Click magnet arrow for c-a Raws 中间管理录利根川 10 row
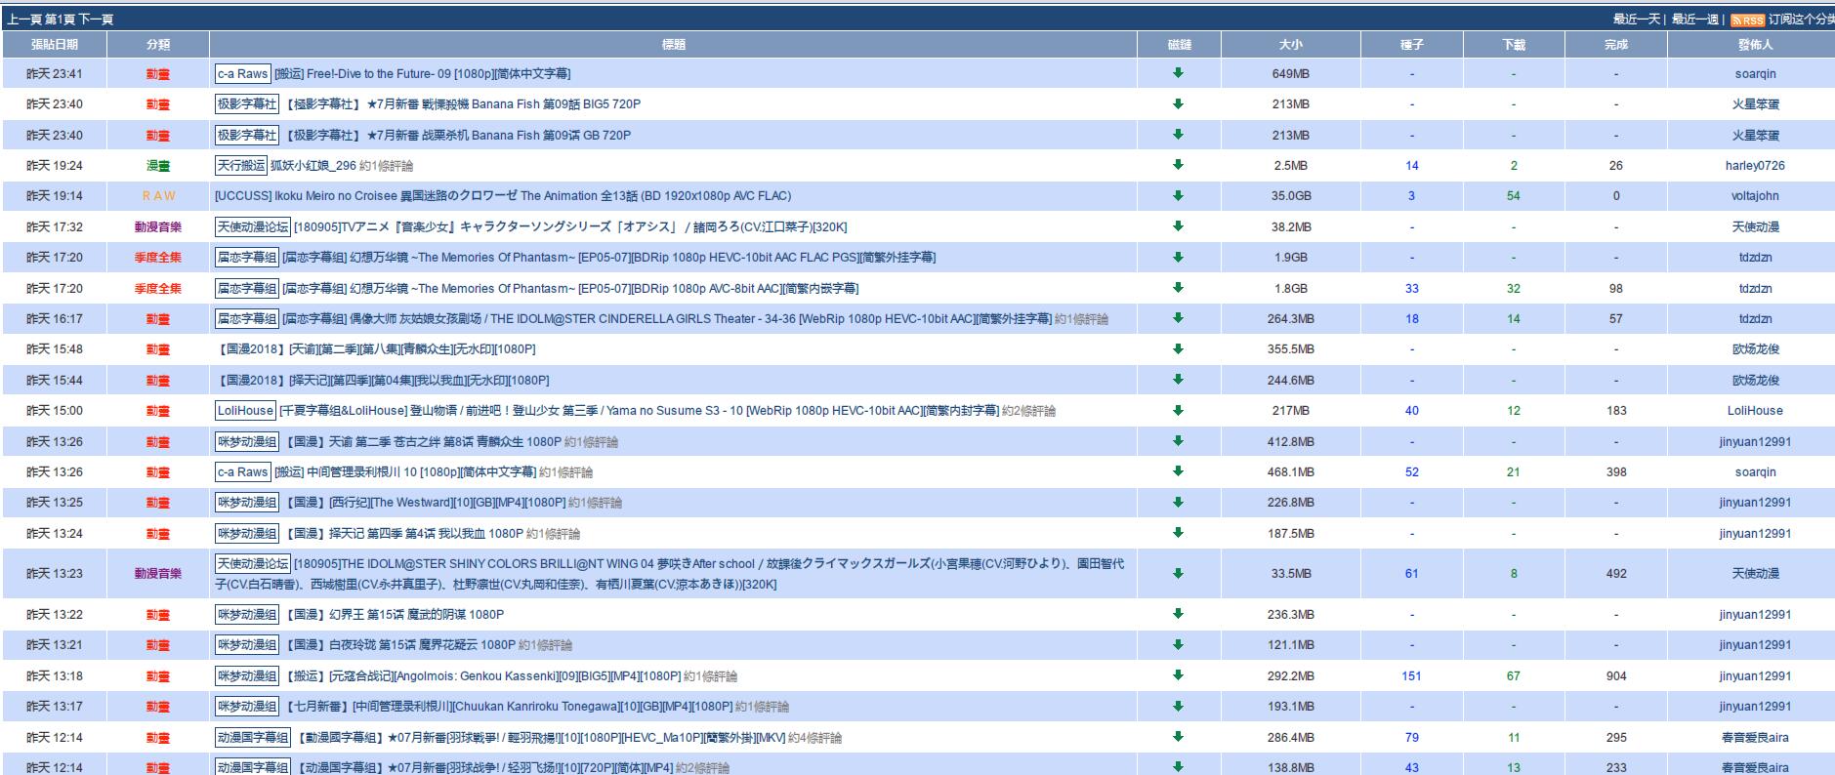The image size is (1835, 775). [x=1178, y=471]
